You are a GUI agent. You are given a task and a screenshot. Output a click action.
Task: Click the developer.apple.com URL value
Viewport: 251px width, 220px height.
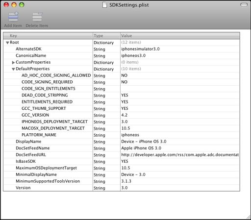tap(180, 155)
